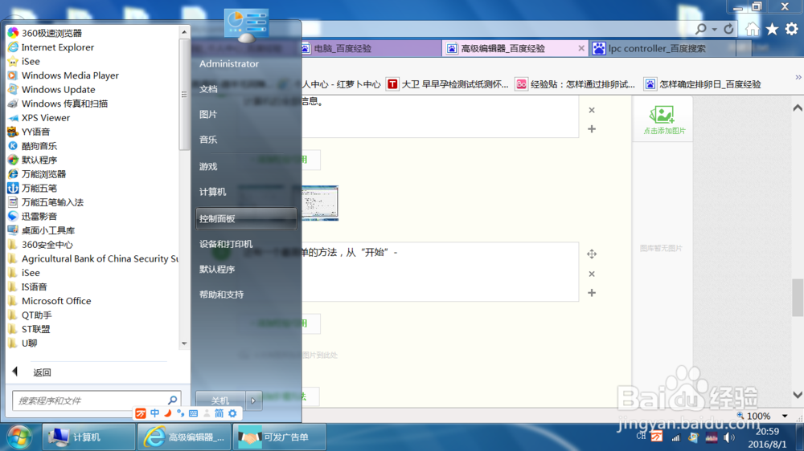804x451 pixels.
Task: Click the browser page vertical scrollbar thumb
Action: pos(798,298)
